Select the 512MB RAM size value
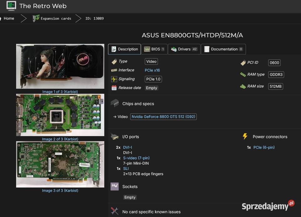 pyautogui.click(x=276, y=86)
